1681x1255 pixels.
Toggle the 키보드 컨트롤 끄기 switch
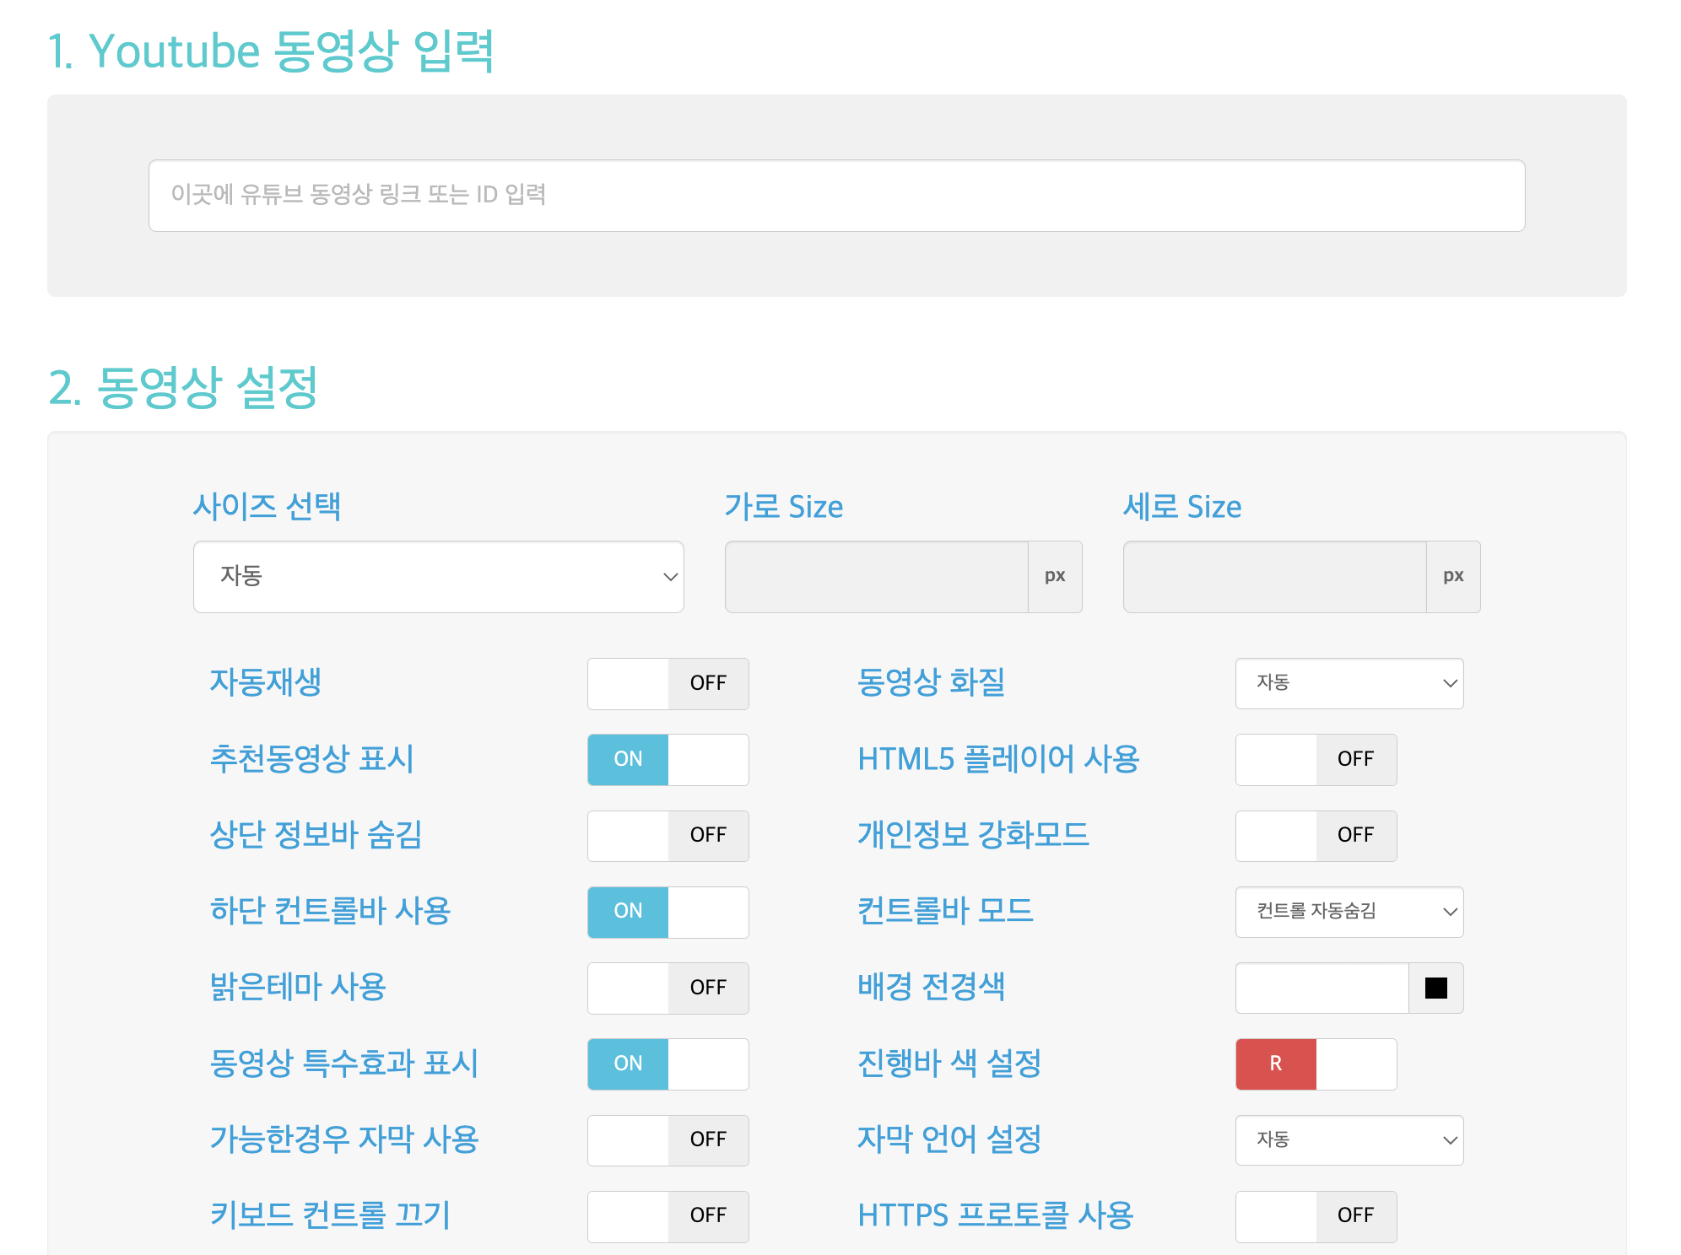668,1216
